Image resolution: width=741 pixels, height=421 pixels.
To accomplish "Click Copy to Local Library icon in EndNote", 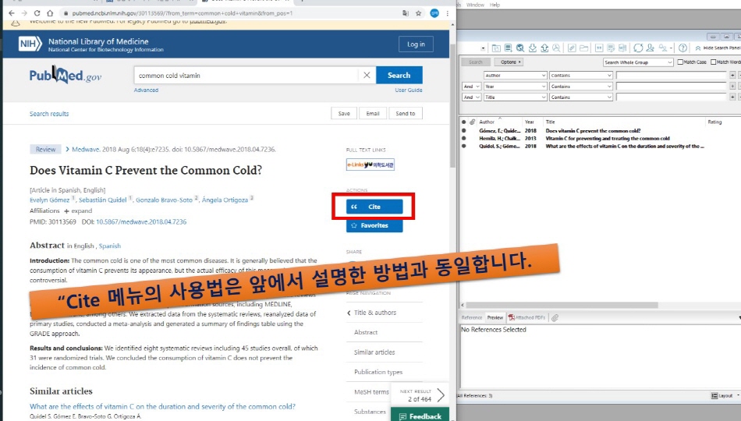I will [496, 48].
